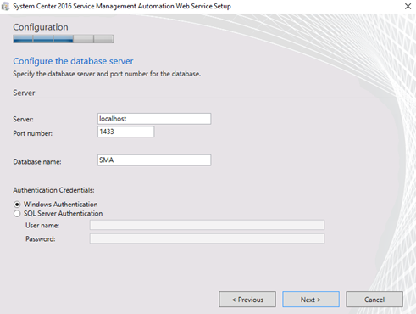Close the Setup window

coord(408,6)
